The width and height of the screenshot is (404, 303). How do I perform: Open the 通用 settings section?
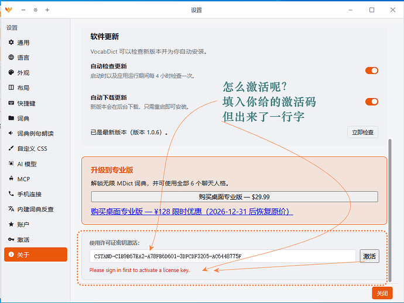point(36,43)
